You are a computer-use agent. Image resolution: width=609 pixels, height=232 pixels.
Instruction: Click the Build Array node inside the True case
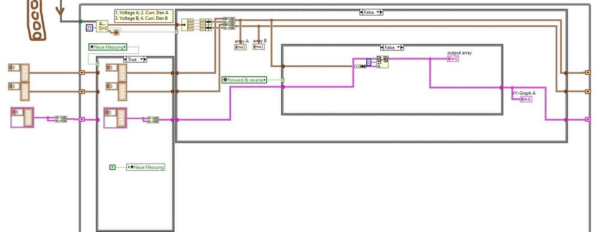(153, 119)
